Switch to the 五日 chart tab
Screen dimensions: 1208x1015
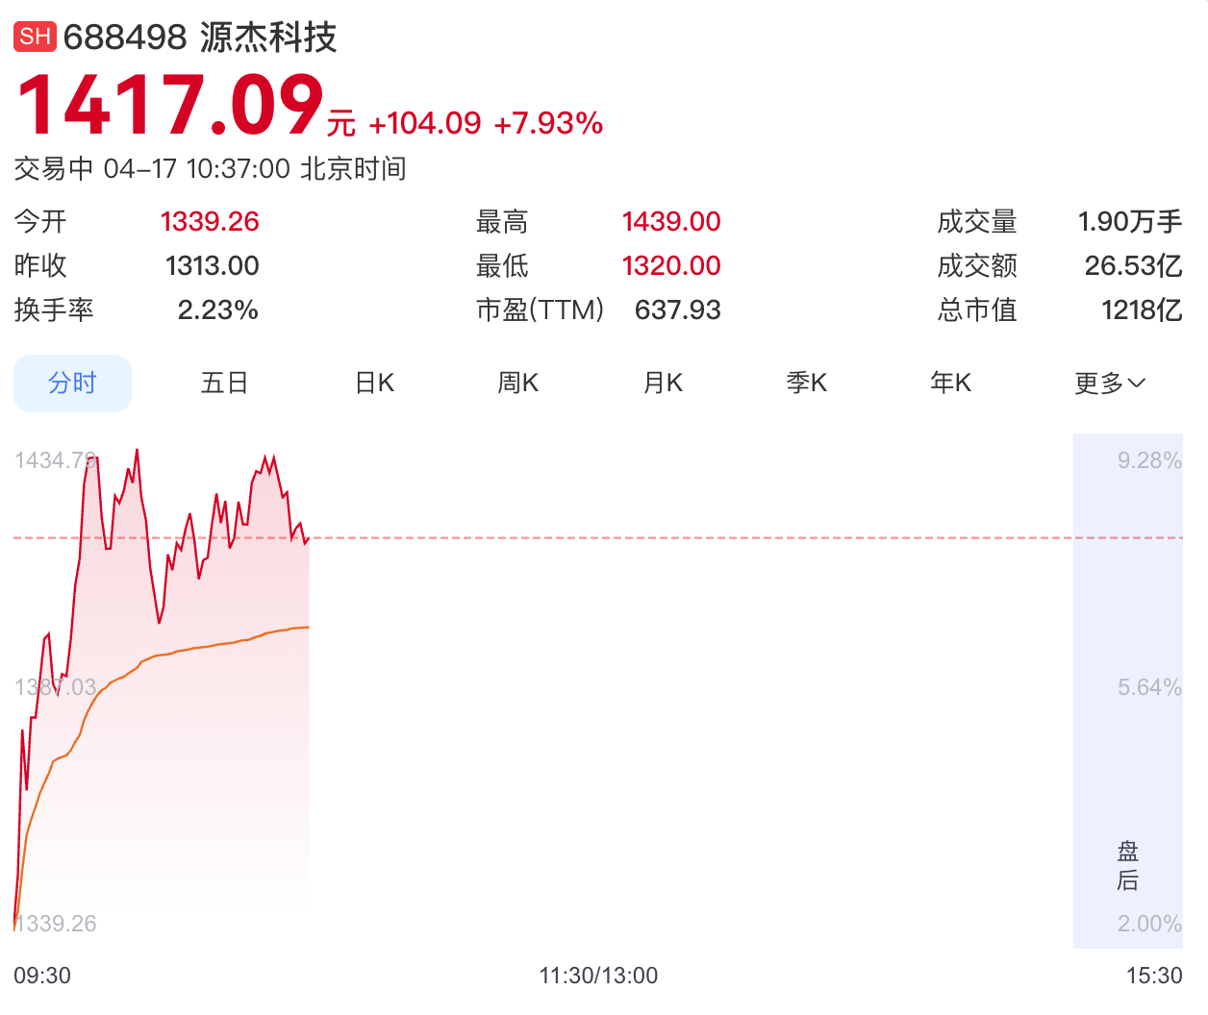coord(223,382)
